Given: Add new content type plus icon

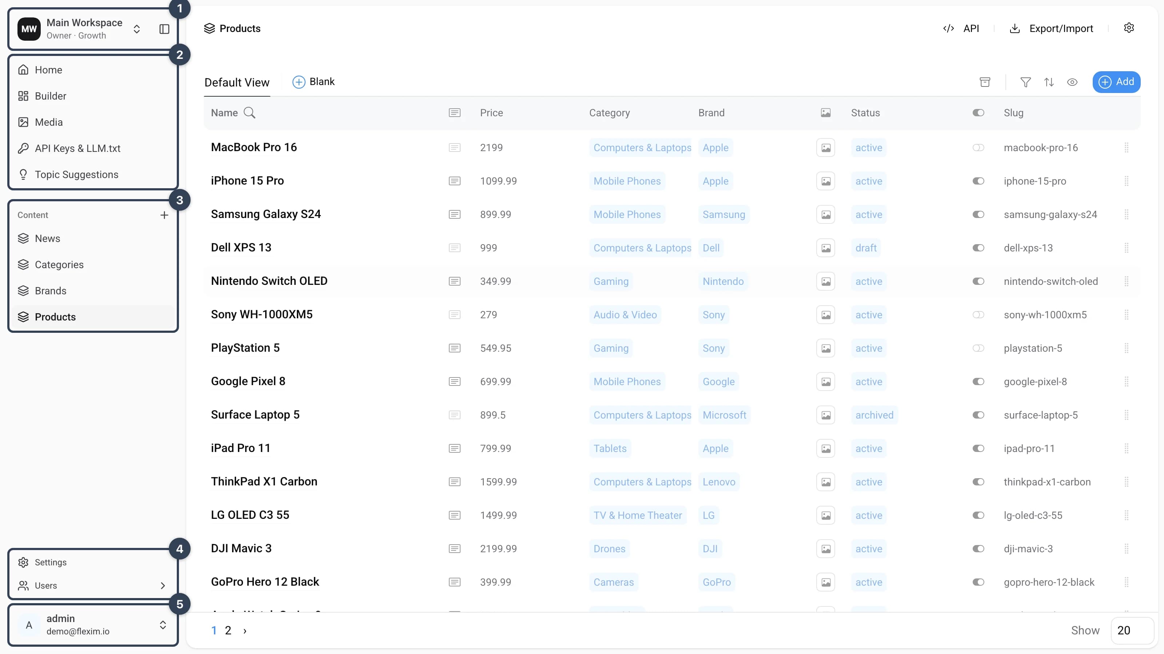Looking at the screenshot, I should click(164, 215).
